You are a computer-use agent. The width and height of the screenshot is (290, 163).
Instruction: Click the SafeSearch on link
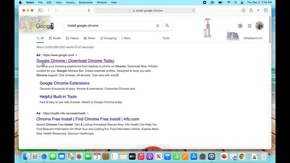click(253, 38)
